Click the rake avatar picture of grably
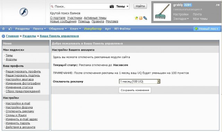The width and height of the screenshot is (222, 132). [162, 12]
